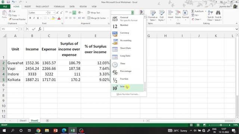Click Merge & Center

click(x=97, y=18)
